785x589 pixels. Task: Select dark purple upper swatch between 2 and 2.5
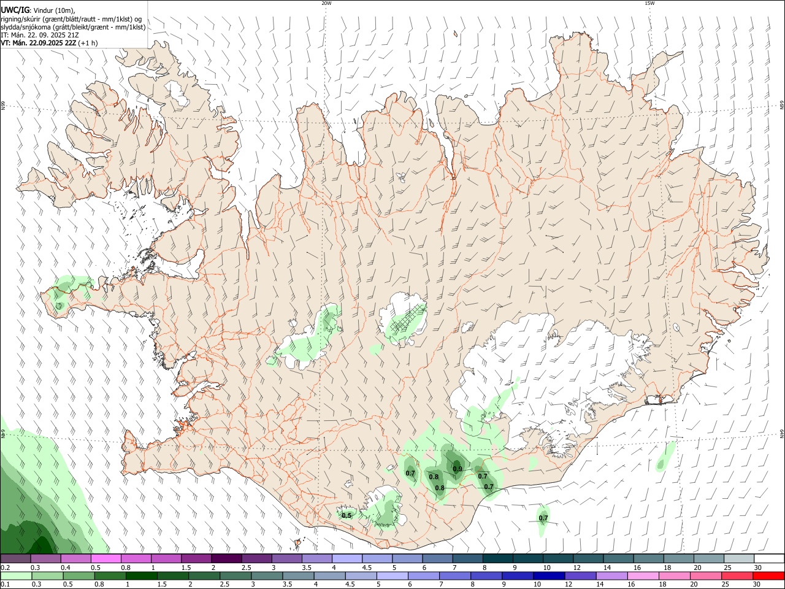[x=226, y=558]
